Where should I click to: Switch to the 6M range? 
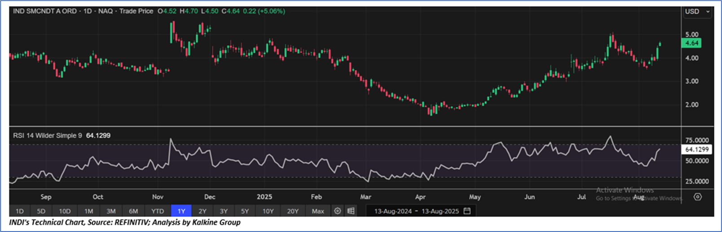point(133,211)
